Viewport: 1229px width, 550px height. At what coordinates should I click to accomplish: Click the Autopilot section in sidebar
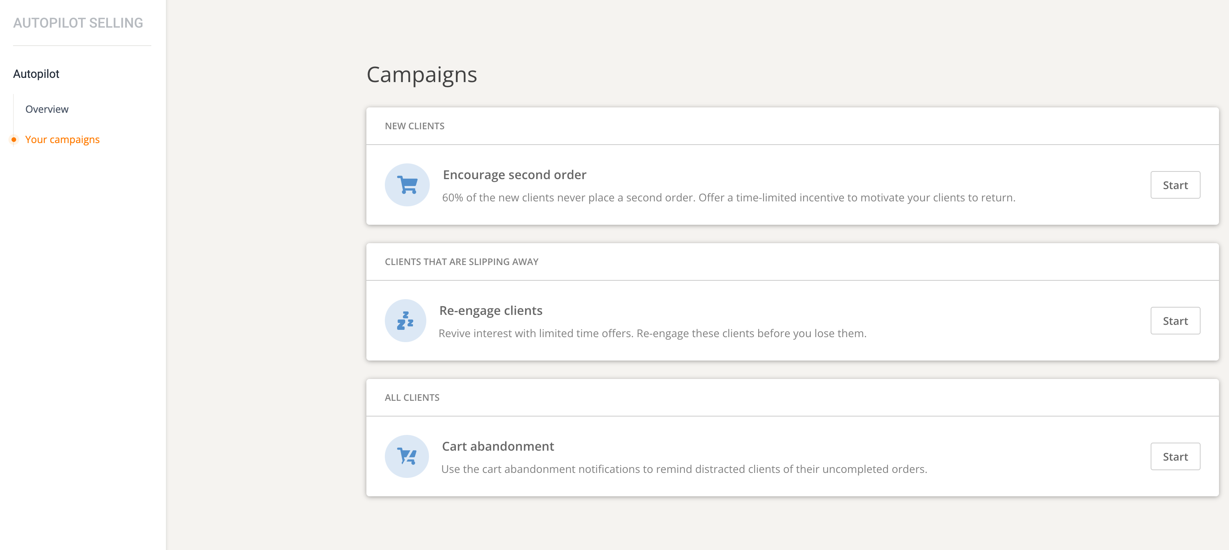coord(36,74)
